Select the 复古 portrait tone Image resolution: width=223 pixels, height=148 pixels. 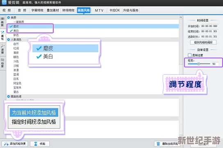(16, 92)
